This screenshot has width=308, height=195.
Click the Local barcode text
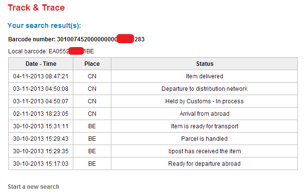(51, 51)
